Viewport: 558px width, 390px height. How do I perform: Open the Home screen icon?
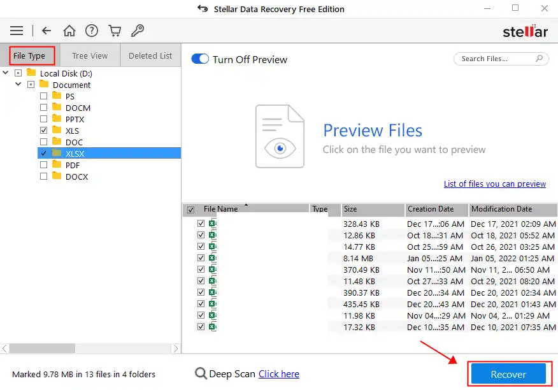click(x=69, y=31)
